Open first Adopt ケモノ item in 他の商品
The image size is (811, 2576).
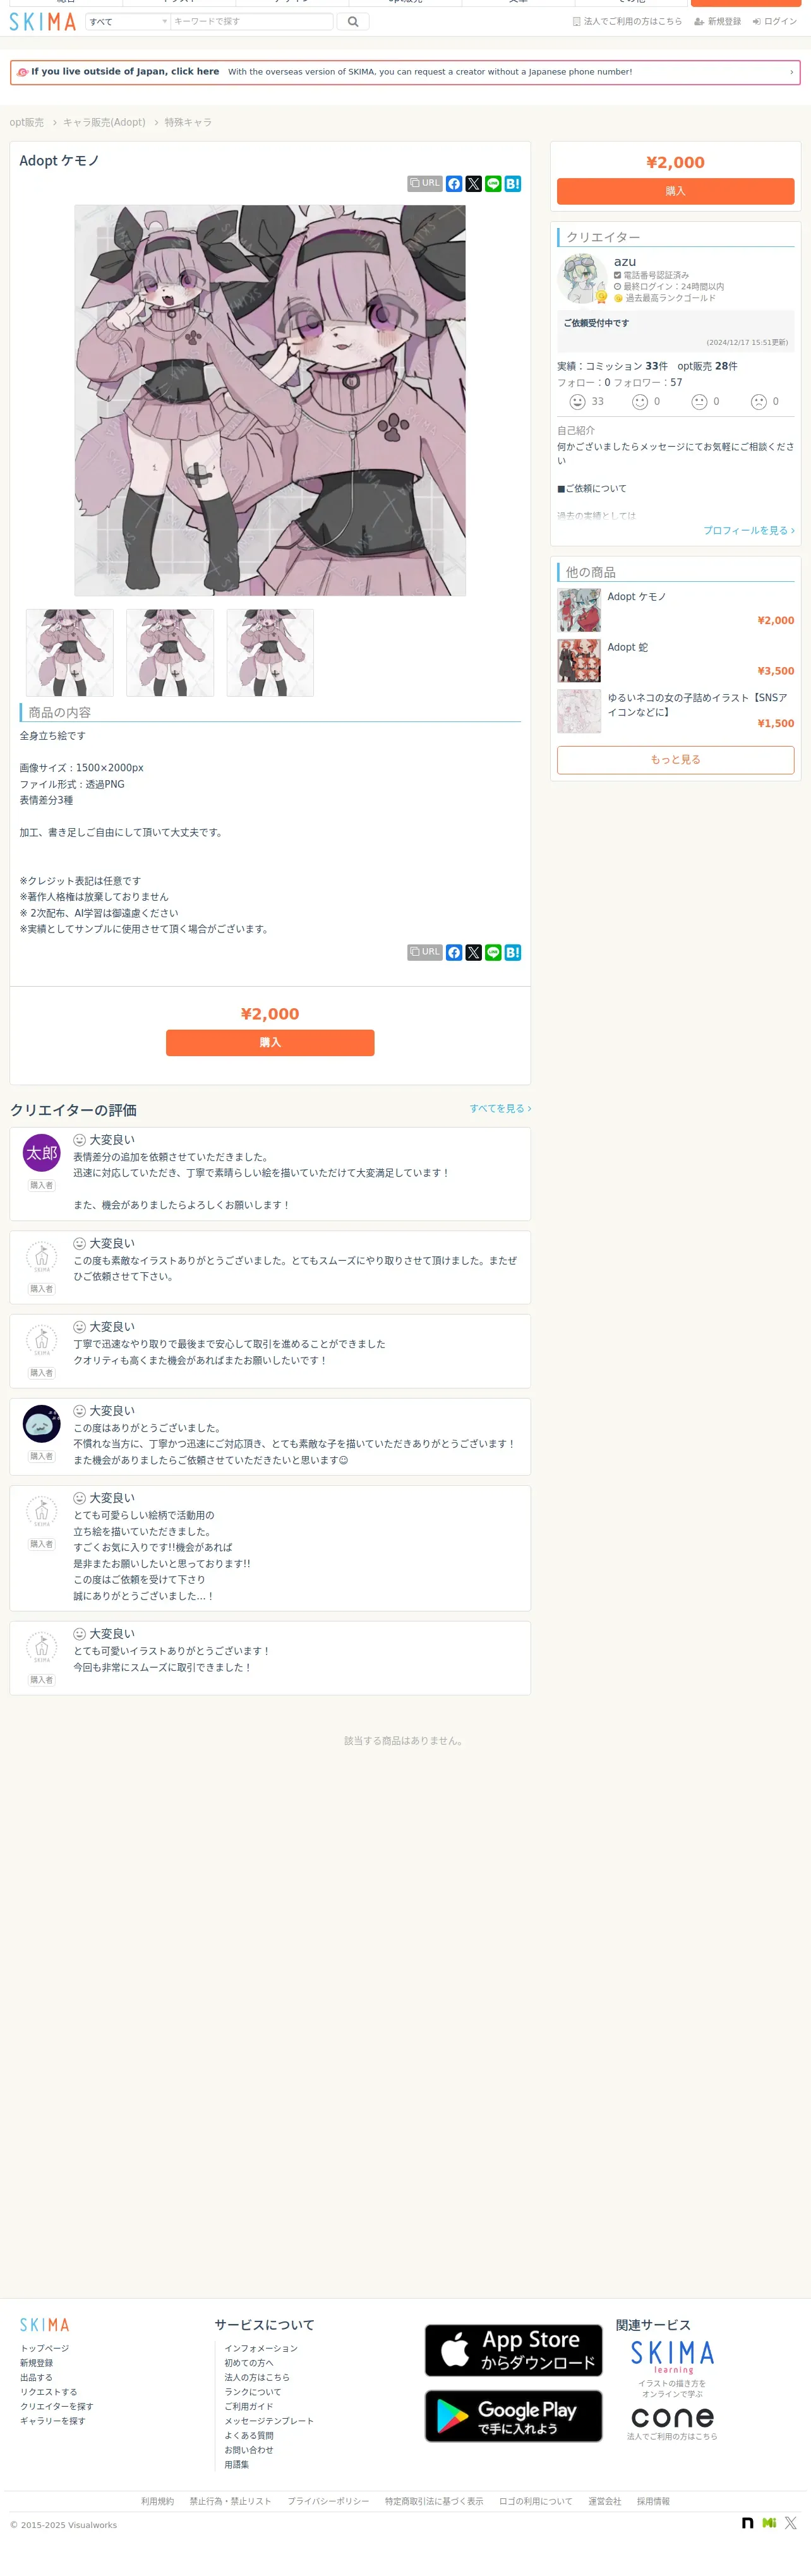(x=676, y=609)
